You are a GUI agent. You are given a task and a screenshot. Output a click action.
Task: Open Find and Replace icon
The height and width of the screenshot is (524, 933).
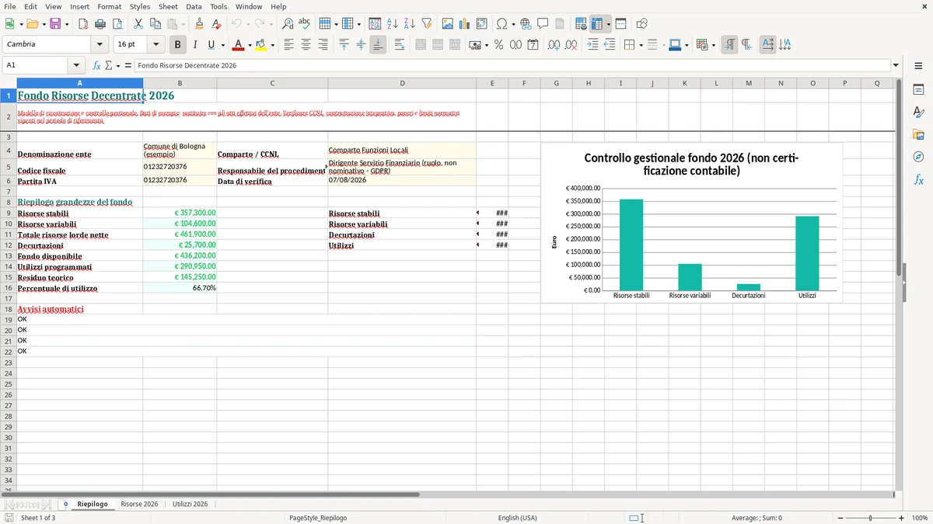point(288,24)
